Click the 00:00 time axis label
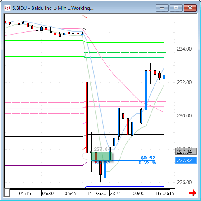Image resolution: width=201 pixels, height=201 pixels. click(x=139, y=193)
